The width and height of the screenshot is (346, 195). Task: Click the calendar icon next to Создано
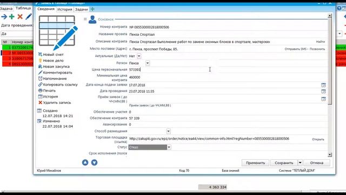[39, 110]
